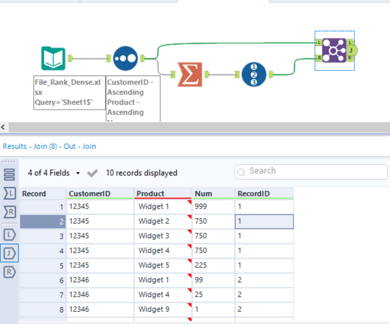Switch to J output anchor results
Image resolution: width=390 pixels, height=324 pixels.
click(x=9, y=253)
